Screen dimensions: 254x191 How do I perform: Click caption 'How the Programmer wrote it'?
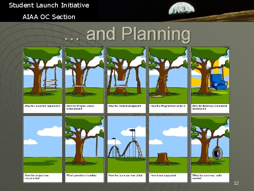pyautogui.click(x=168, y=106)
